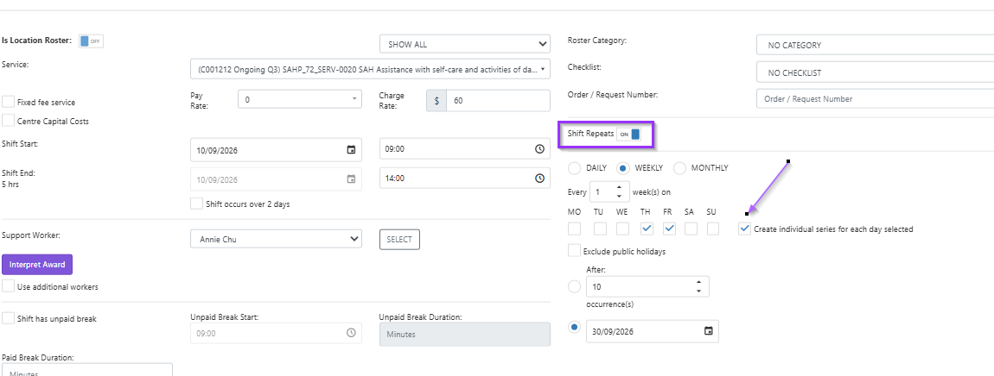Uncheck Create individual series for each day

[x=745, y=229]
